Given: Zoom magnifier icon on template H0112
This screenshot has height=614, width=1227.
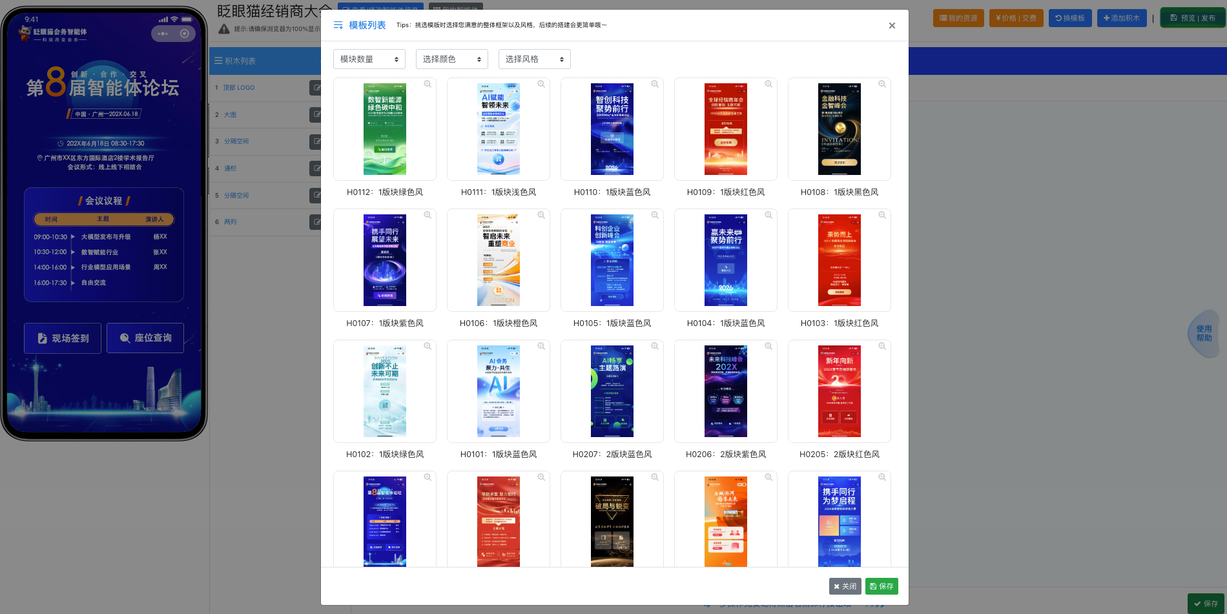Looking at the screenshot, I should pos(428,85).
